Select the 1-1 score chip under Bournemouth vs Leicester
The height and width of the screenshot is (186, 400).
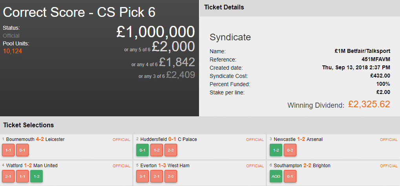(8, 150)
